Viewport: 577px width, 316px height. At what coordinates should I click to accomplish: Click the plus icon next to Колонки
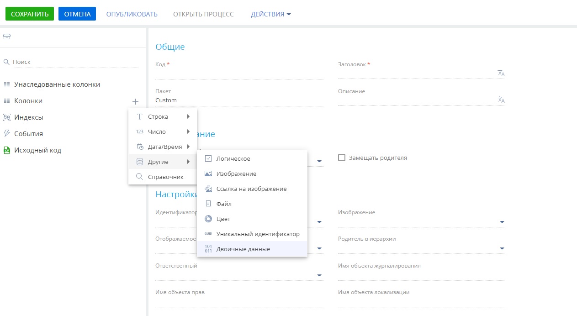point(135,101)
